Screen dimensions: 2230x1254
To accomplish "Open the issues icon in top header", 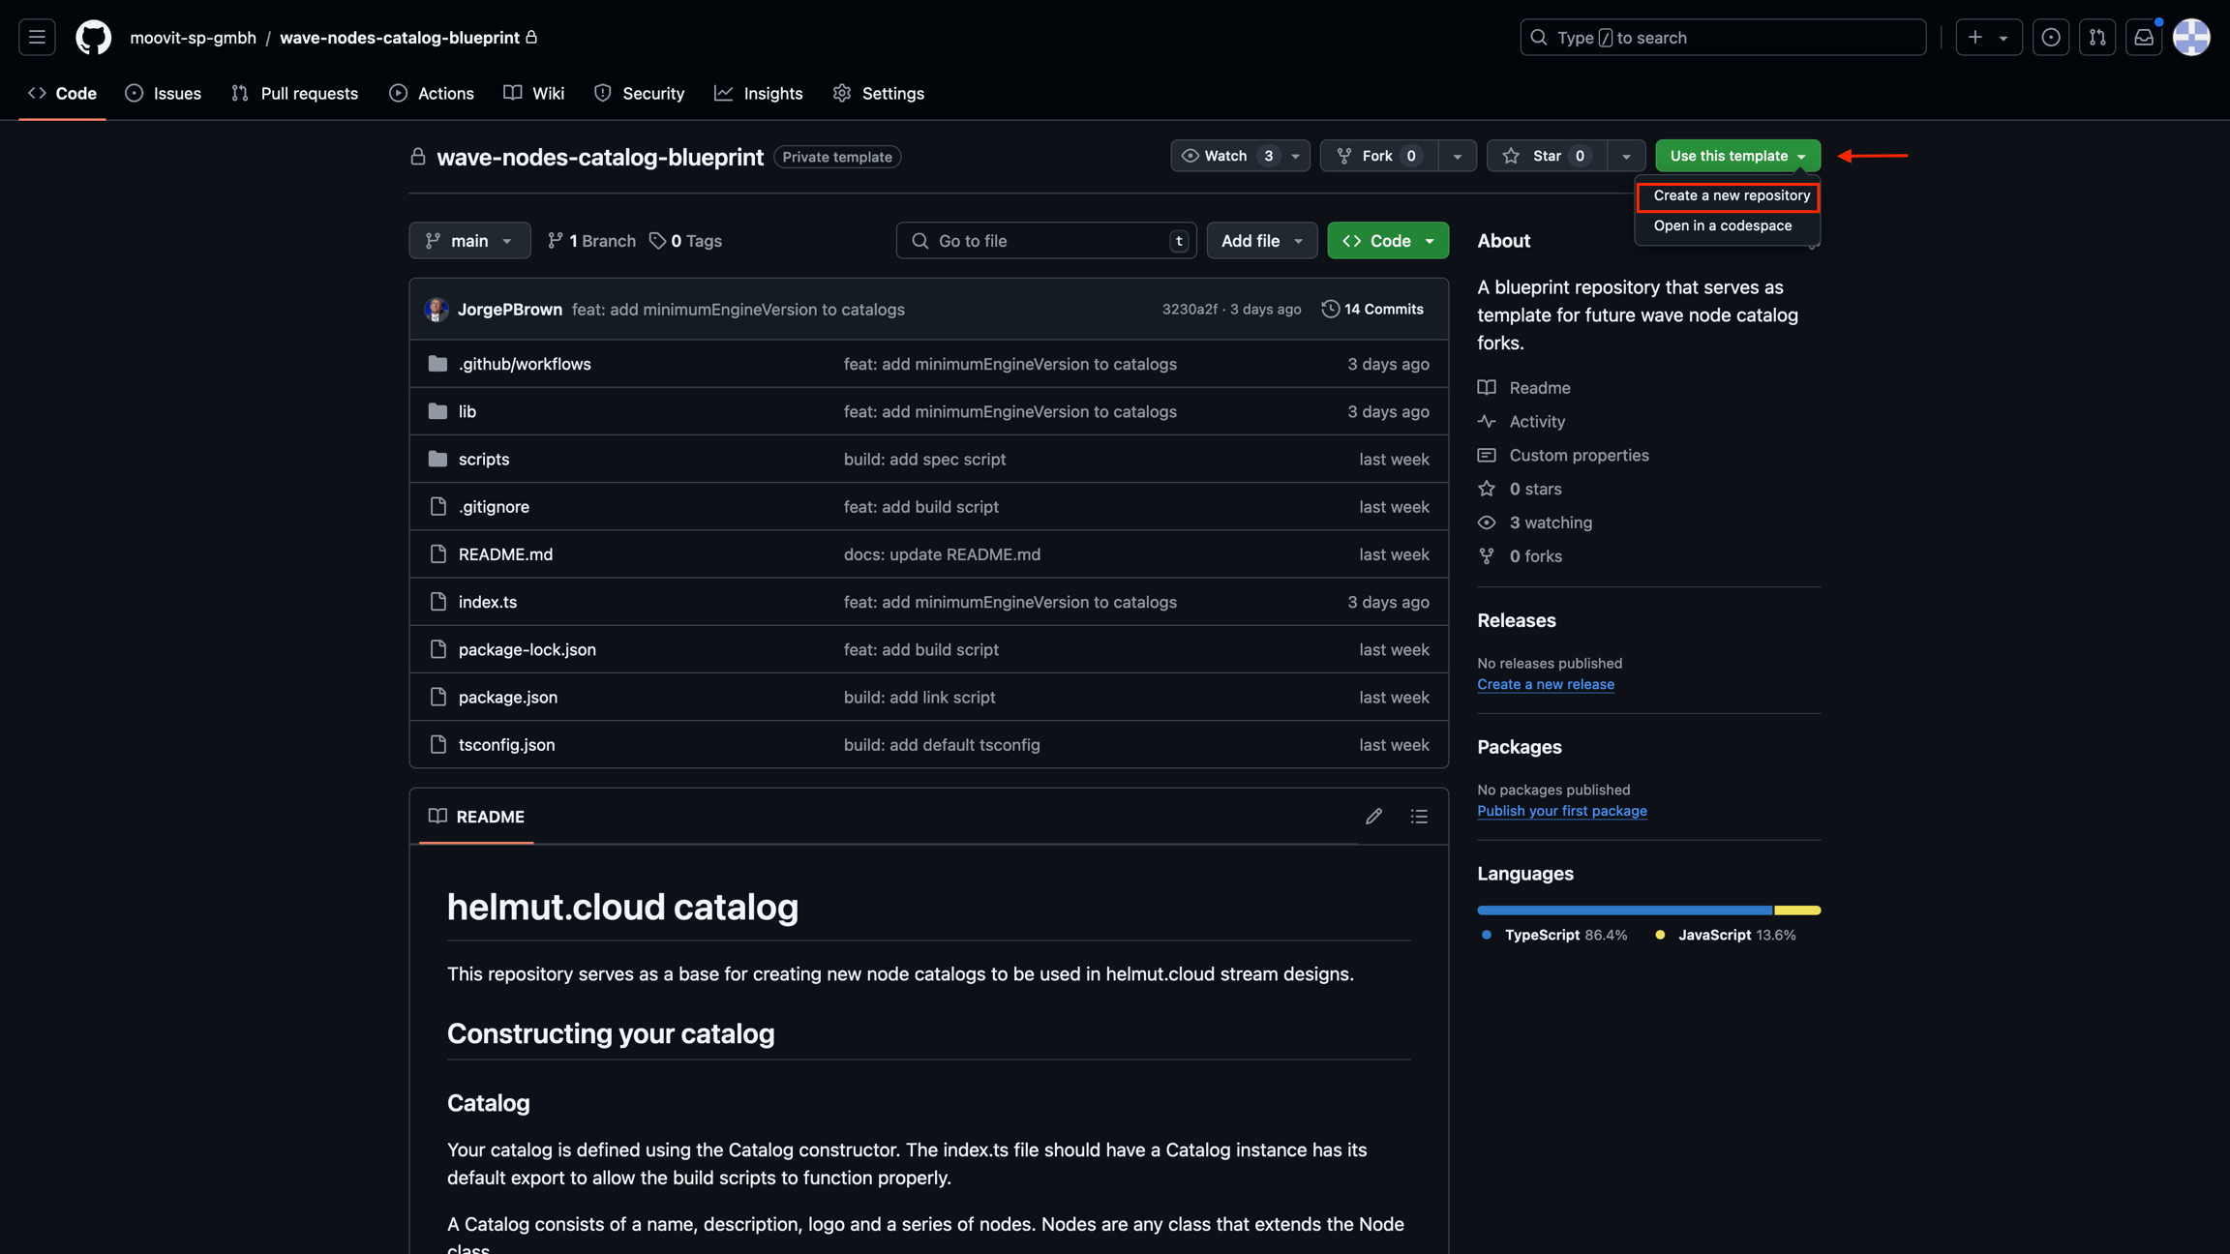I will pyautogui.click(x=2050, y=37).
